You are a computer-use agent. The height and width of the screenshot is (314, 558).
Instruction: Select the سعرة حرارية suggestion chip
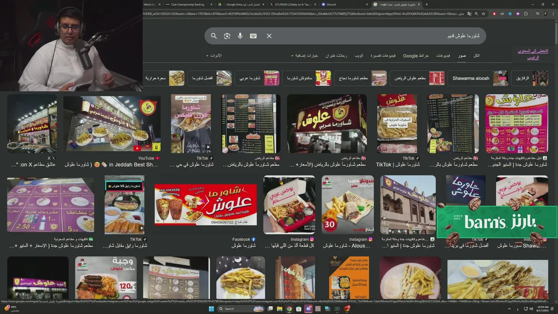click(x=164, y=78)
